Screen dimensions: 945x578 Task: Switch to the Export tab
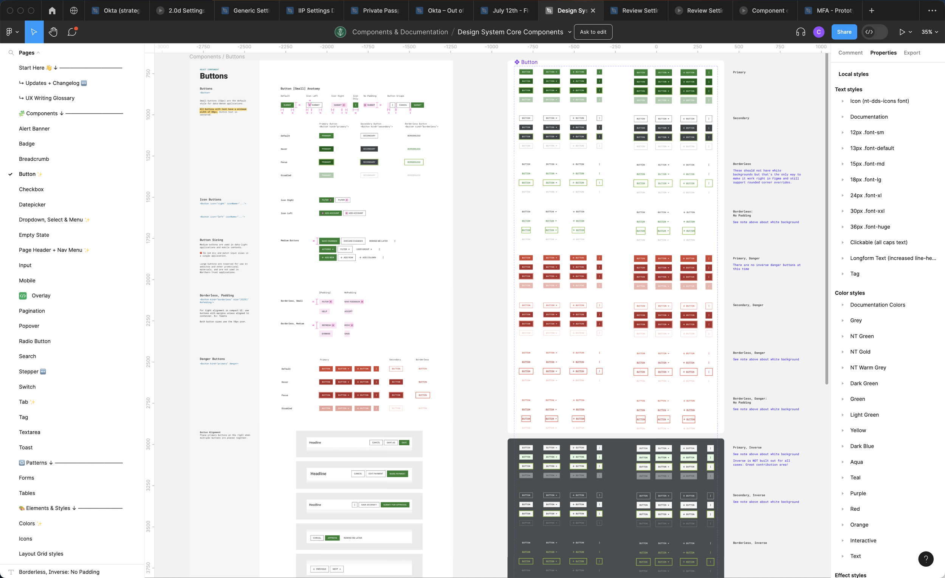912,53
